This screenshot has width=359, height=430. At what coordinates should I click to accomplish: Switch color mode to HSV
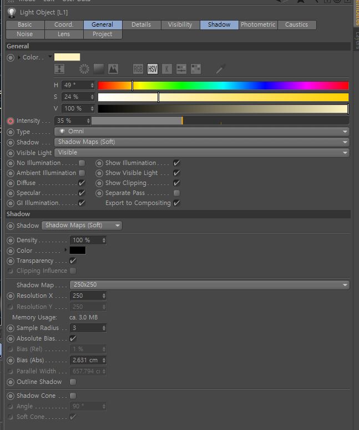153,69
